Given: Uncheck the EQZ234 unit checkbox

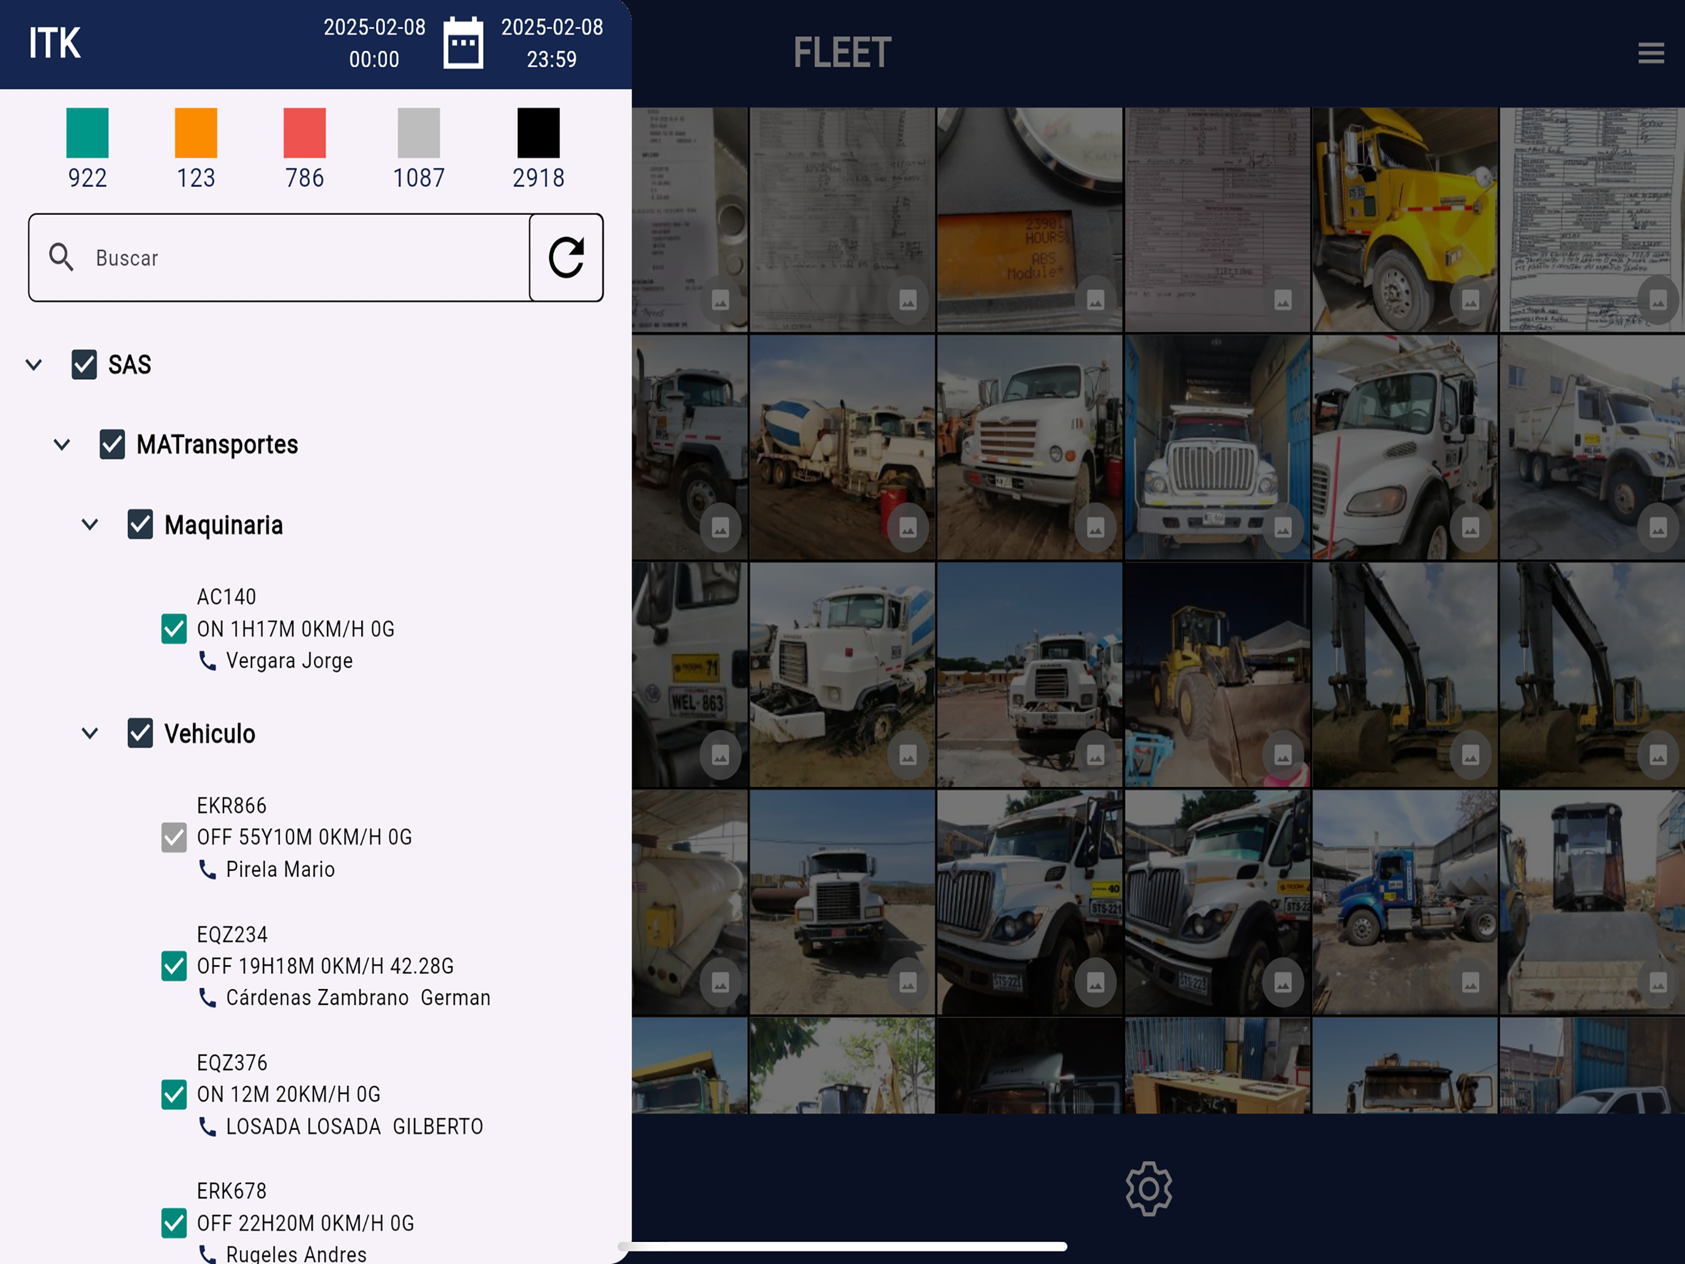Looking at the screenshot, I should point(174,966).
